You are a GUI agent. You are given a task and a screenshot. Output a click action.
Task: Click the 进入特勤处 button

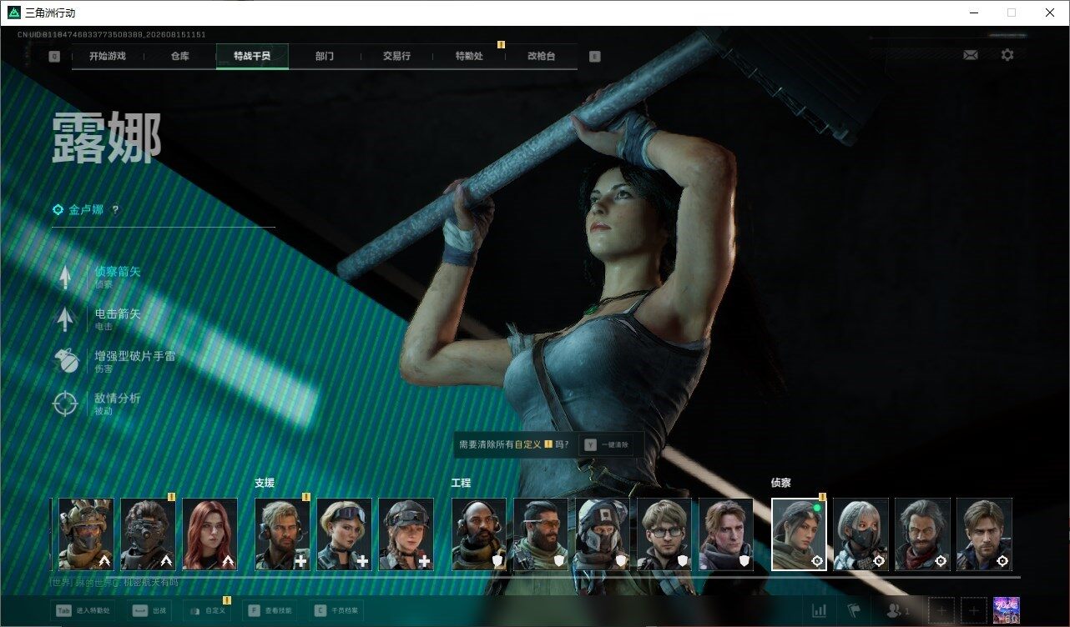(83, 611)
